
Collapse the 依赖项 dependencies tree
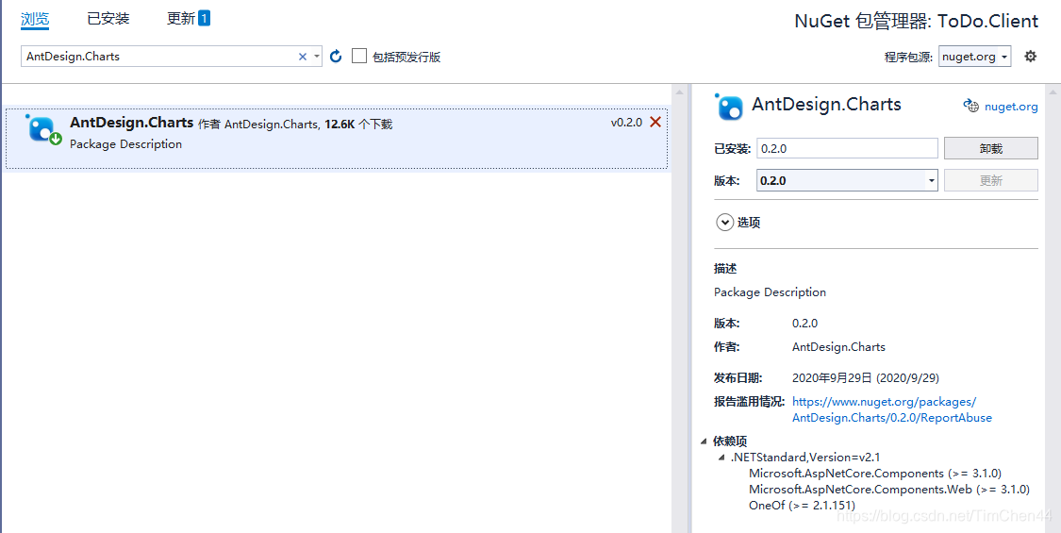click(704, 441)
